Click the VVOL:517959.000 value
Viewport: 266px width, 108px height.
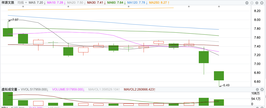pos(35,89)
